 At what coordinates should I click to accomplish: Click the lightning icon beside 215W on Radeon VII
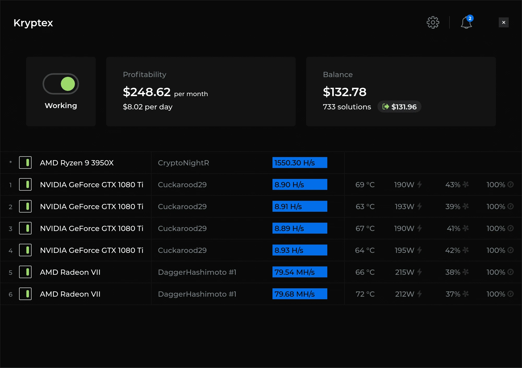[x=419, y=272]
